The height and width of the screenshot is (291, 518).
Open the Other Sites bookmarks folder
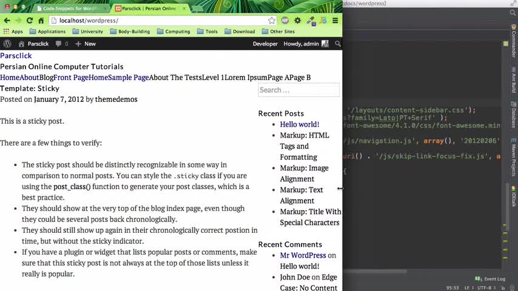pyautogui.click(x=278, y=32)
